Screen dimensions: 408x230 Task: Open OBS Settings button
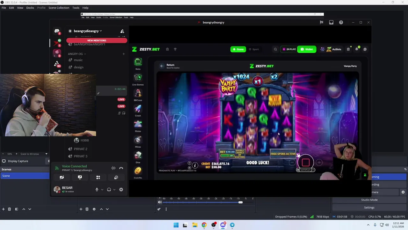point(369,208)
